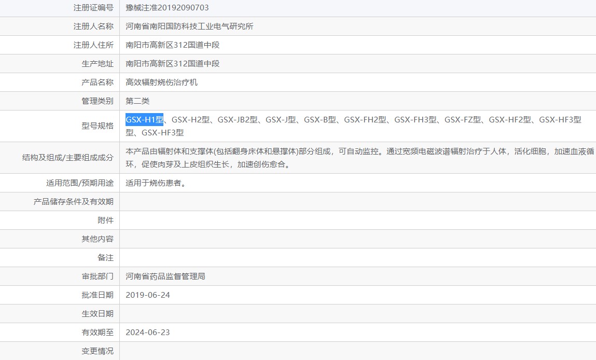Click registration number 豫械注准20192090703
Image resolution: width=596 pixels, height=360 pixels.
(x=167, y=8)
